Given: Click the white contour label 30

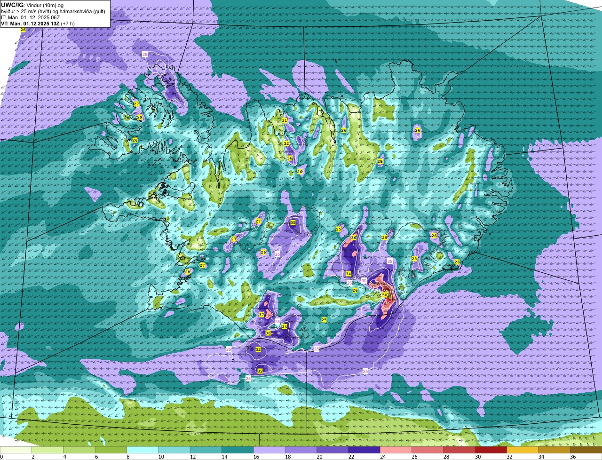Looking at the screenshot, I should point(364,281).
